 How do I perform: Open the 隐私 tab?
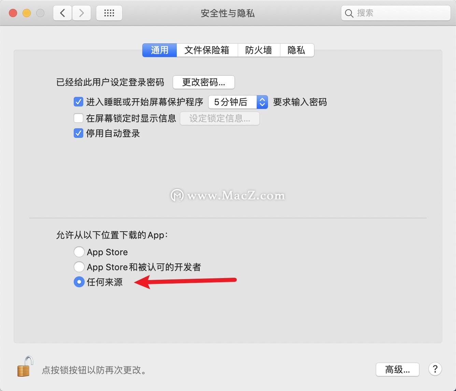tap(297, 50)
